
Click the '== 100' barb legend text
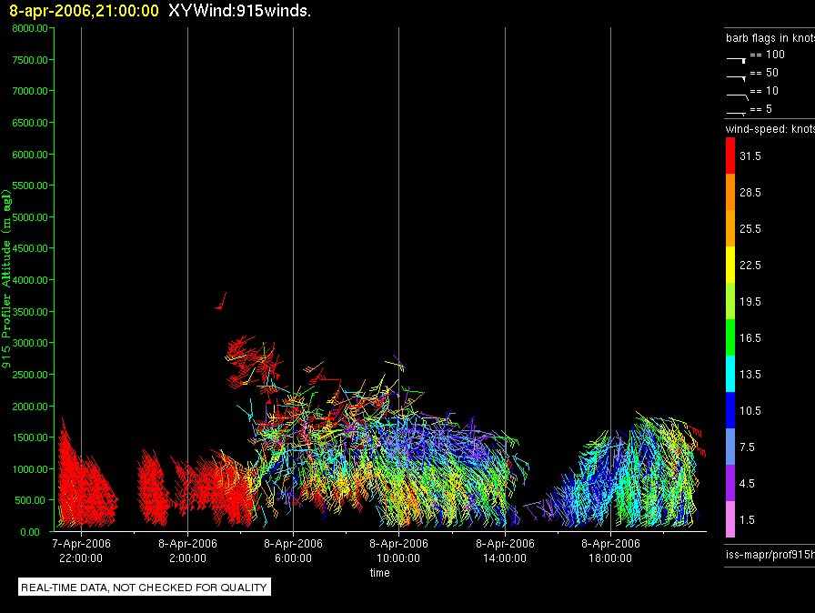tap(767, 55)
